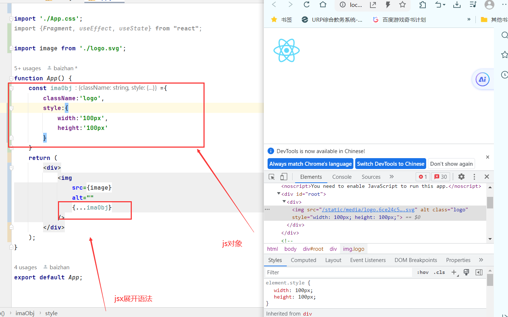Switch to the Console tab

pyautogui.click(x=342, y=177)
